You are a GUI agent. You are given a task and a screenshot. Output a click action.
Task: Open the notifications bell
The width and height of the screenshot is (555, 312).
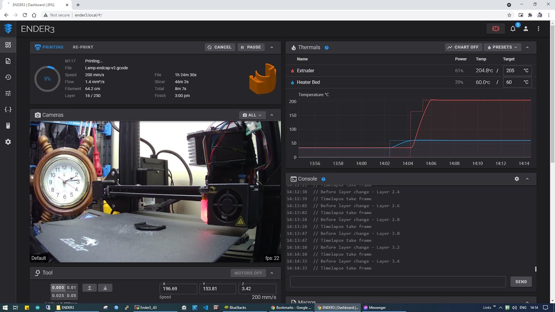click(x=513, y=29)
